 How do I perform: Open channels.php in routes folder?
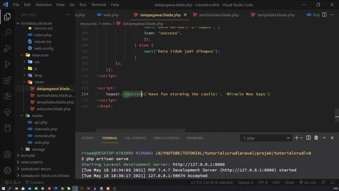tap(46, 129)
